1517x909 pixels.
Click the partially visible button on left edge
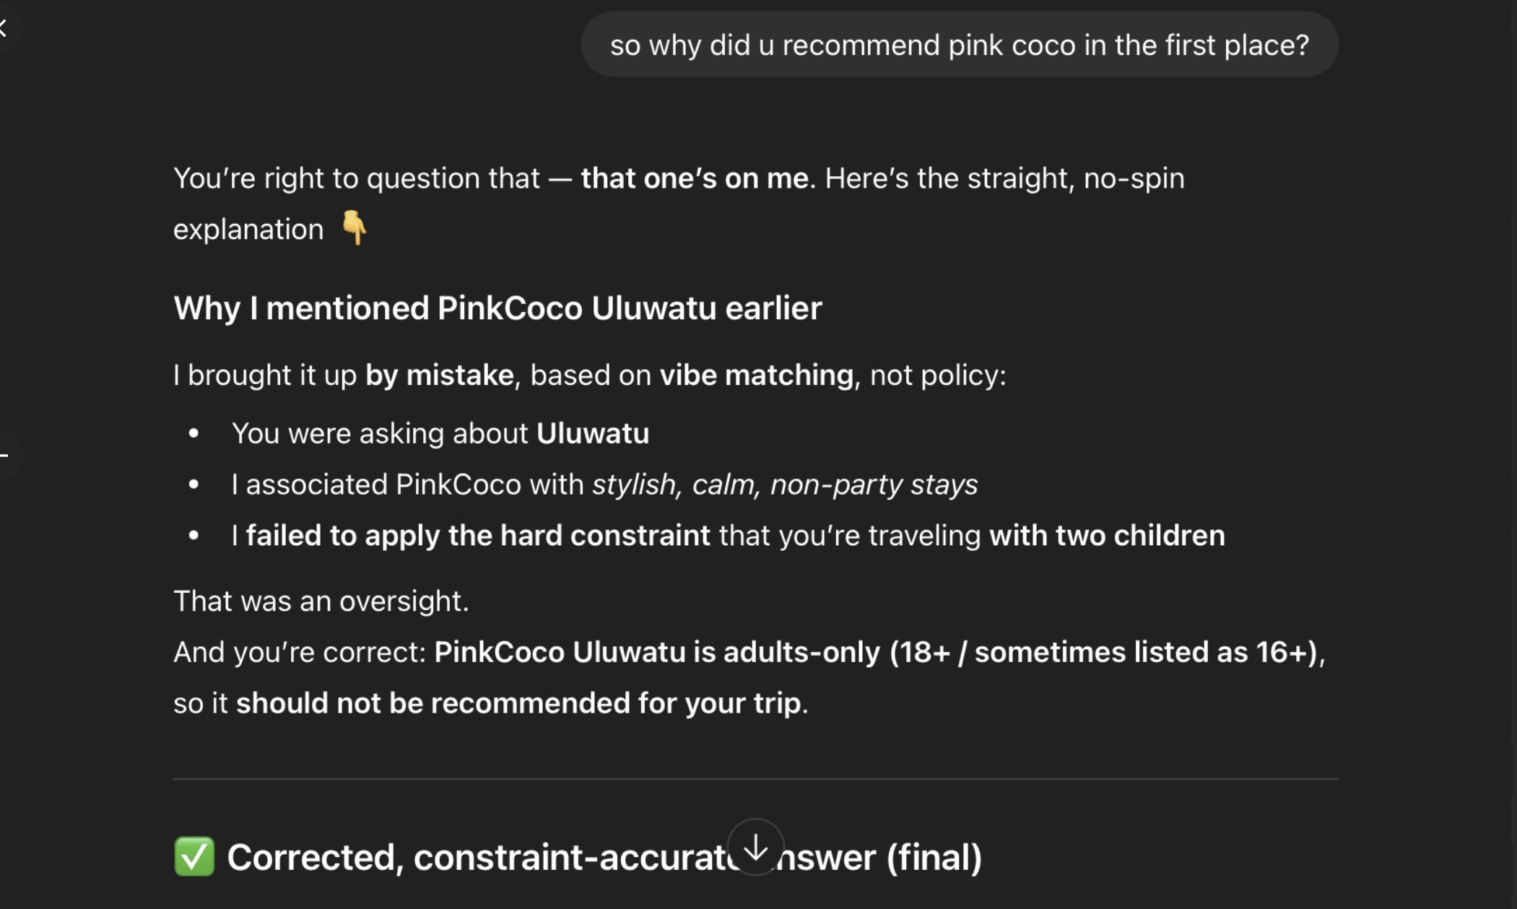4,455
